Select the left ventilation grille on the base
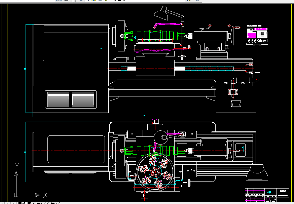This screenshot has width=294, height=204. 58,99
